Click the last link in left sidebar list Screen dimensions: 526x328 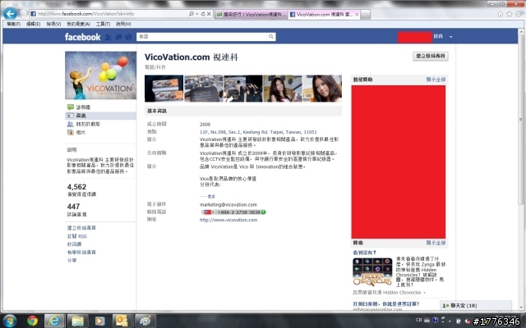(72, 261)
